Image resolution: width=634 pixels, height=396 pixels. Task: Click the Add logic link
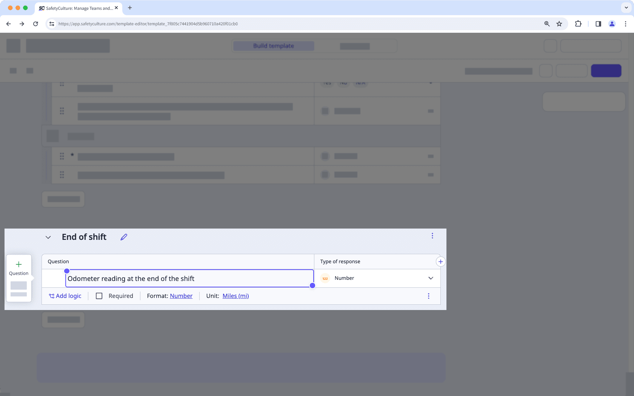65,296
